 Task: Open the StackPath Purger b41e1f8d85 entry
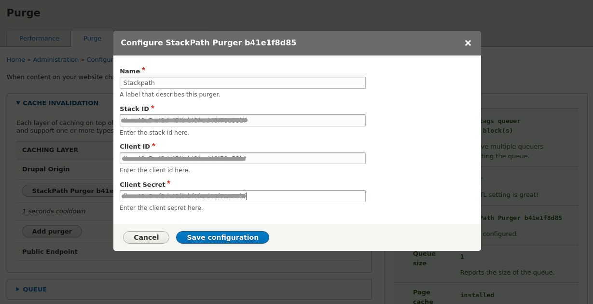tap(73, 191)
